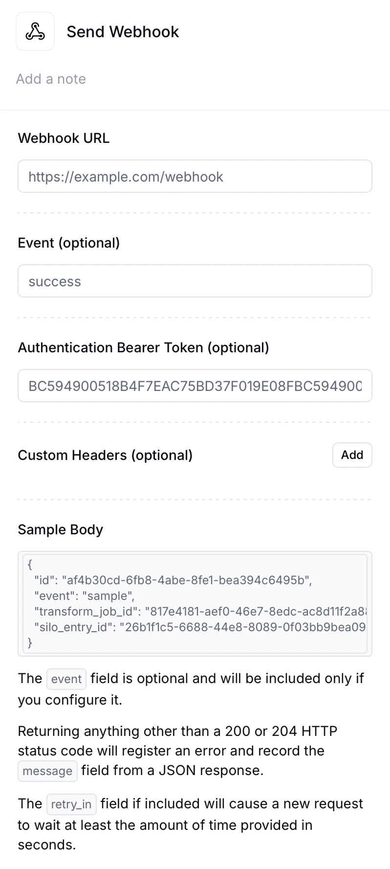Select the bearer token placeholder text

[195, 386]
